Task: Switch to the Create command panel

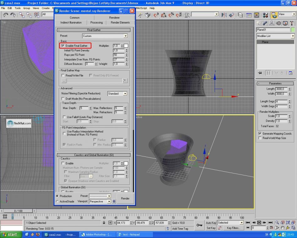Action: (258, 23)
